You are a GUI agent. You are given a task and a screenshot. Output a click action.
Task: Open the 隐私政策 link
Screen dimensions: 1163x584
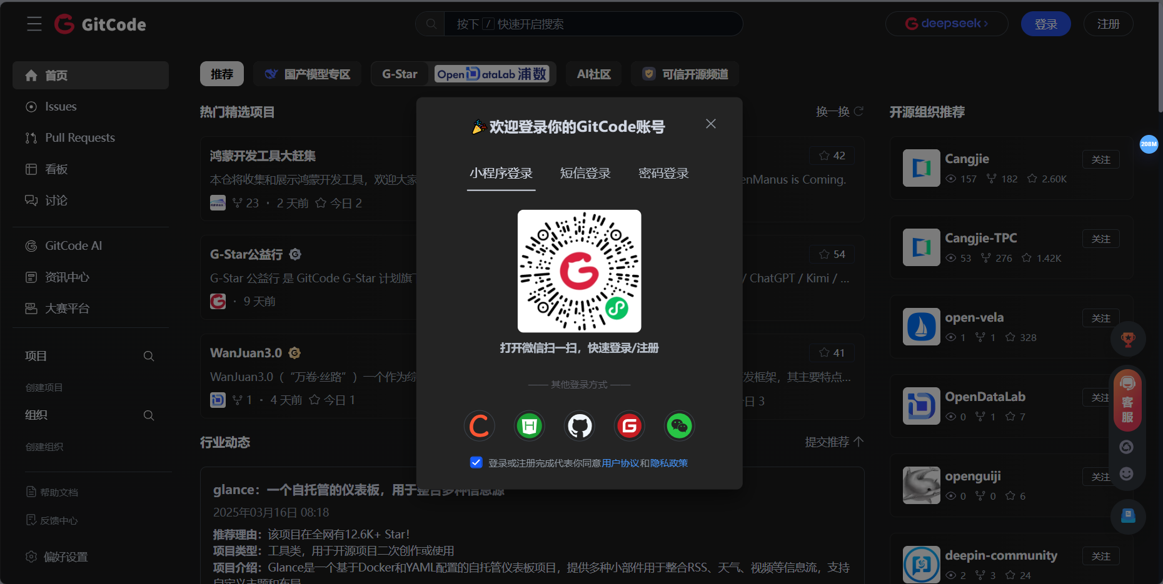click(x=669, y=463)
